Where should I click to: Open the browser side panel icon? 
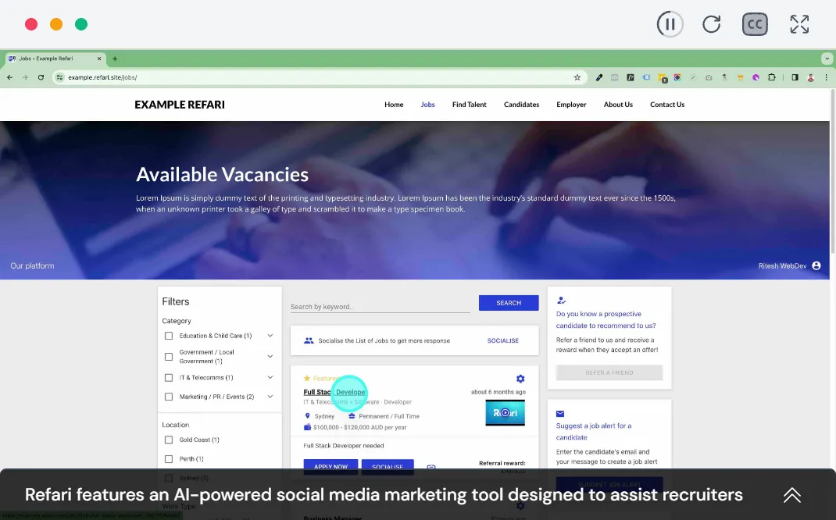pos(795,77)
